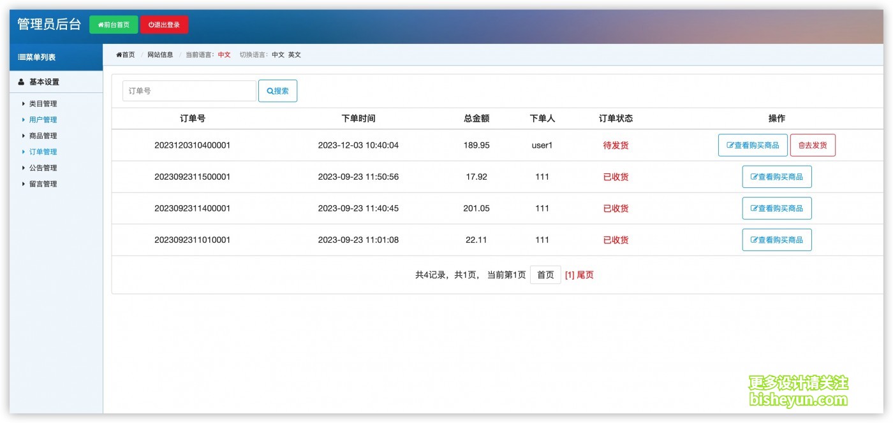Click order number 2023092311010001

[193, 240]
